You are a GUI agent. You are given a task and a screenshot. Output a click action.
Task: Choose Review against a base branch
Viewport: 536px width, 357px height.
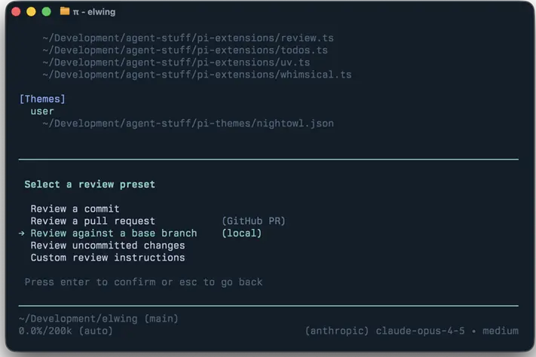pos(113,233)
